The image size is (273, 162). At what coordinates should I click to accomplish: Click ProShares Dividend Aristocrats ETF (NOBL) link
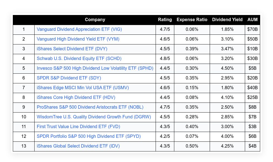[x=90, y=107]
